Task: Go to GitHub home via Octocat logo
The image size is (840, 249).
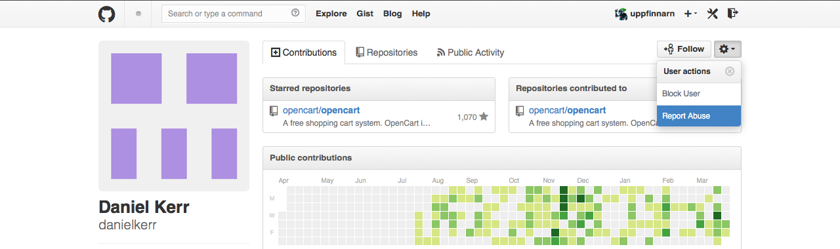Action: [106, 14]
